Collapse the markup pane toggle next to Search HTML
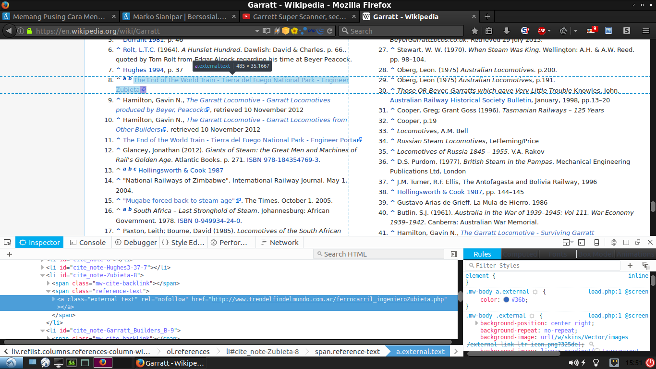The width and height of the screenshot is (656, 369). [454, 254]
